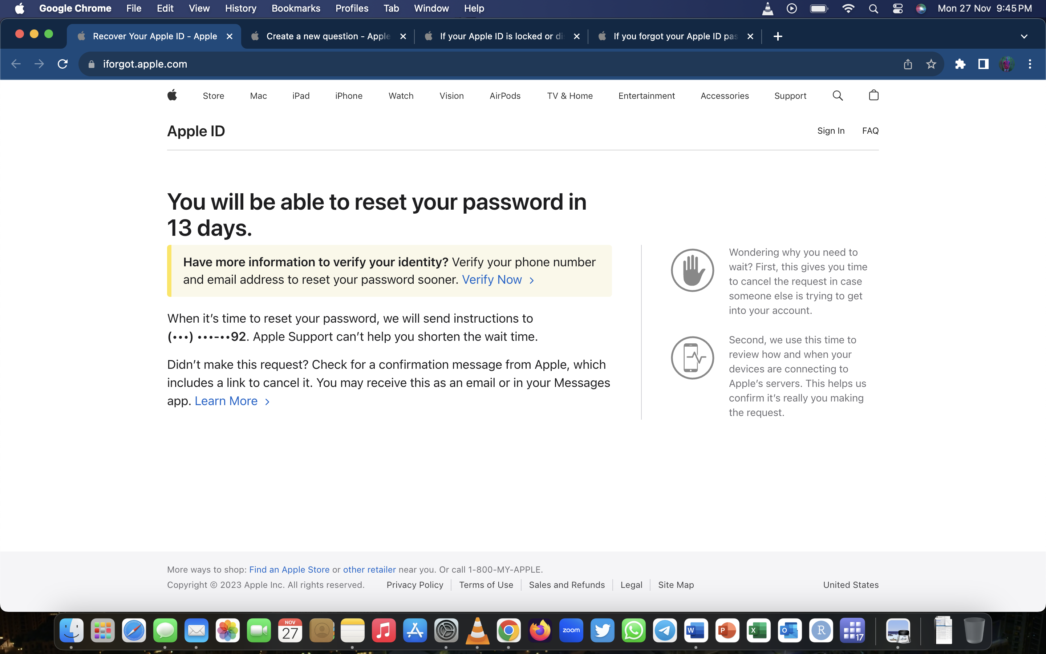The height and width of the screenshot is (654, 1046).
Task: Open Finder from the Dock
Action: point(71,631)
